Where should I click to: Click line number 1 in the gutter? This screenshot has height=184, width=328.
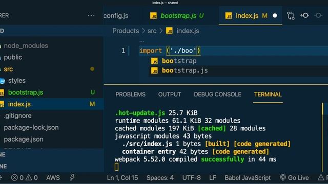pyautogui.click(x=123, y=51)
